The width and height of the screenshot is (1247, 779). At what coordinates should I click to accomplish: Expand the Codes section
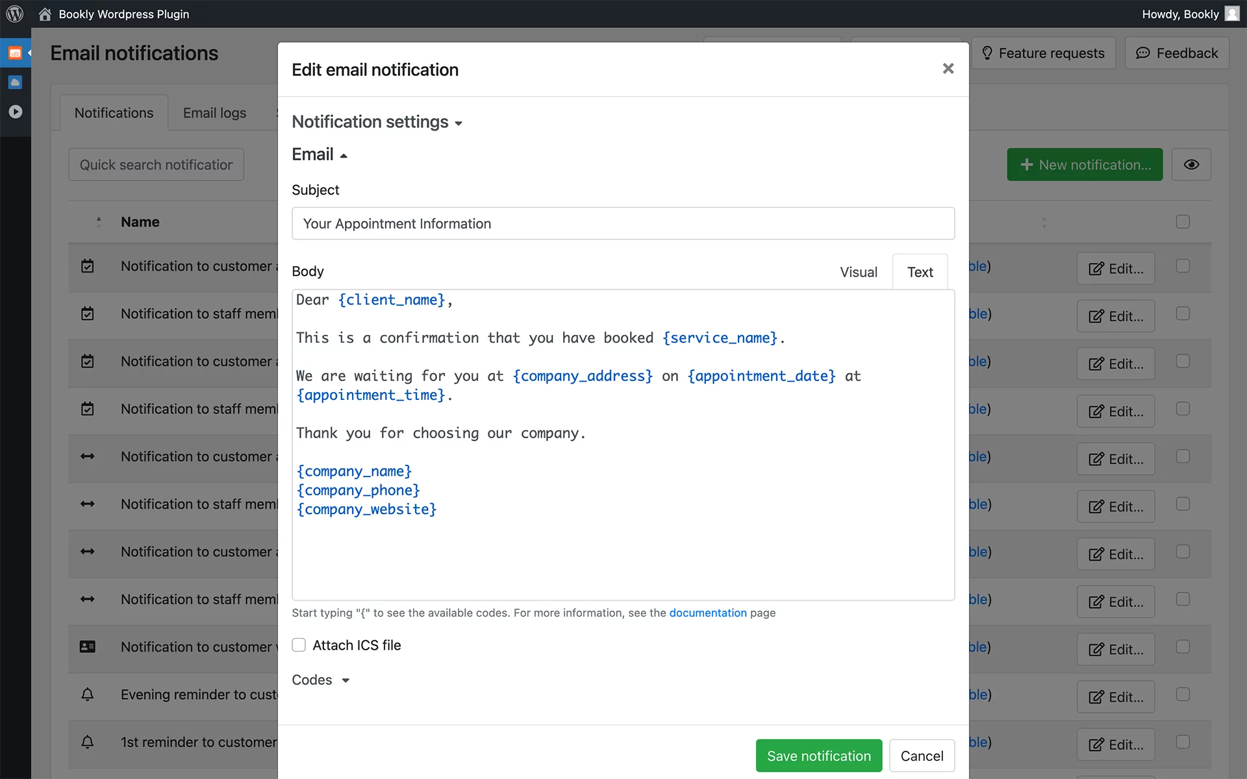tap(321, 680)
